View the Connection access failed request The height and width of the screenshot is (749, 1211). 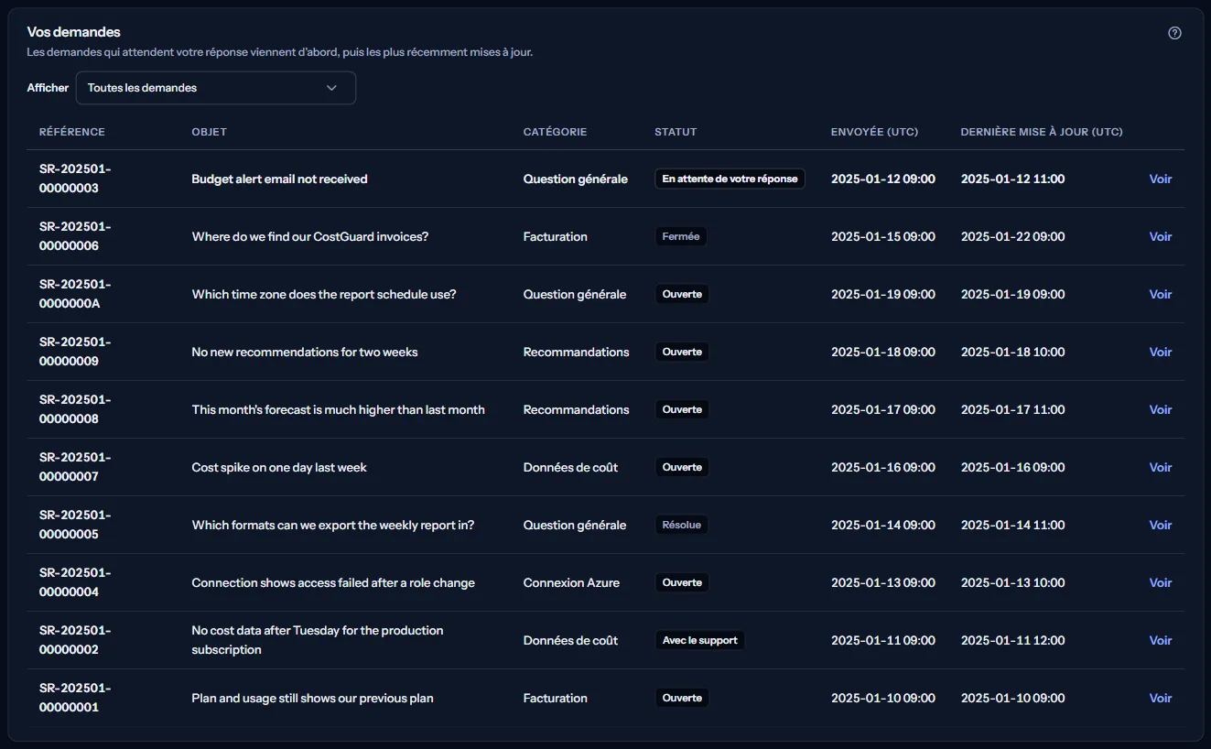[x=1160, y=583]
